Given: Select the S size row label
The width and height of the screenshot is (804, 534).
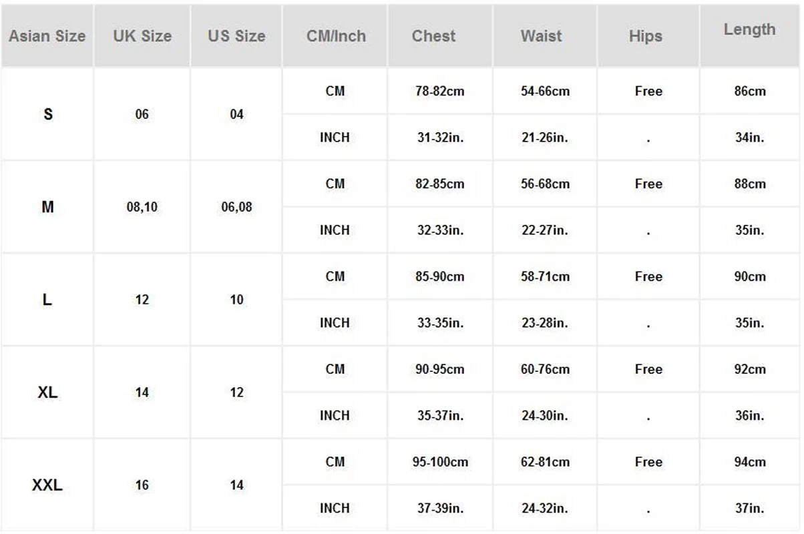Looking at the screenshot, I should pyautogui.click(x=47, y=114).
